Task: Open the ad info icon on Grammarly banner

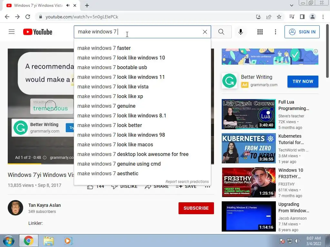Action: 316,51
